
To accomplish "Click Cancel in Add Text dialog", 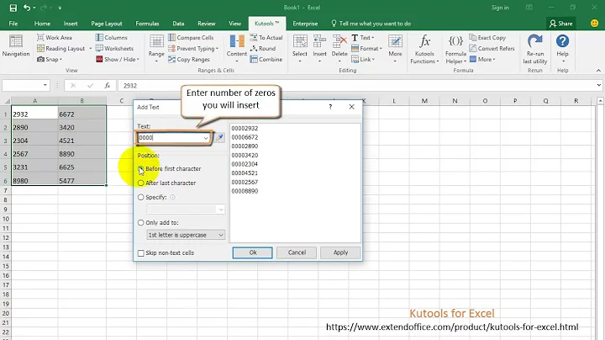I will point(297,252).
